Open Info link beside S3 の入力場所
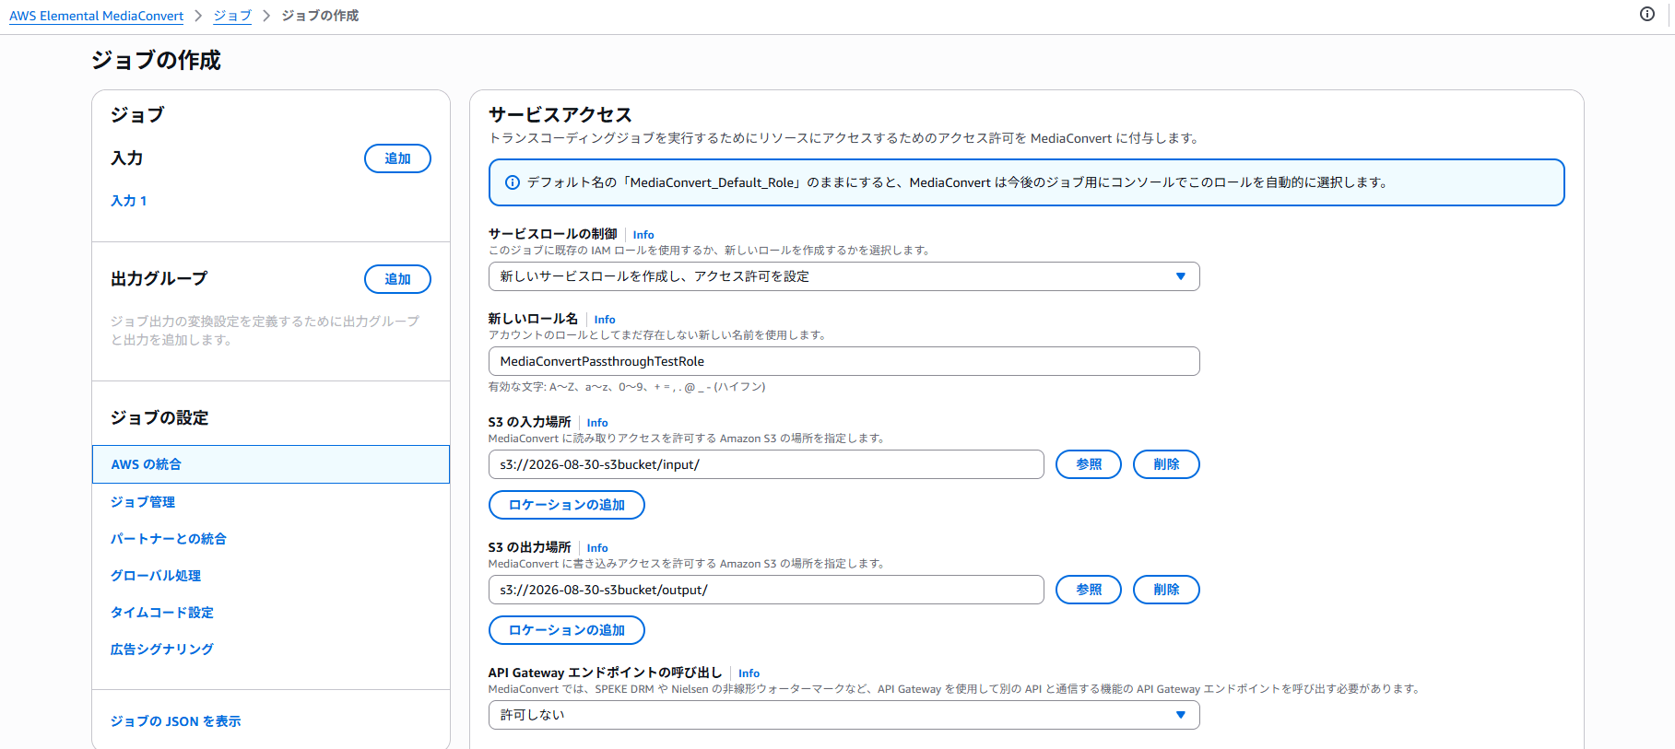This screenshot has height=749, width=1675. coord(597,423)
